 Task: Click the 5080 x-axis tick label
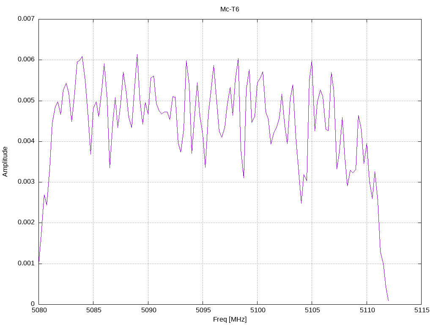coord(39,310)
